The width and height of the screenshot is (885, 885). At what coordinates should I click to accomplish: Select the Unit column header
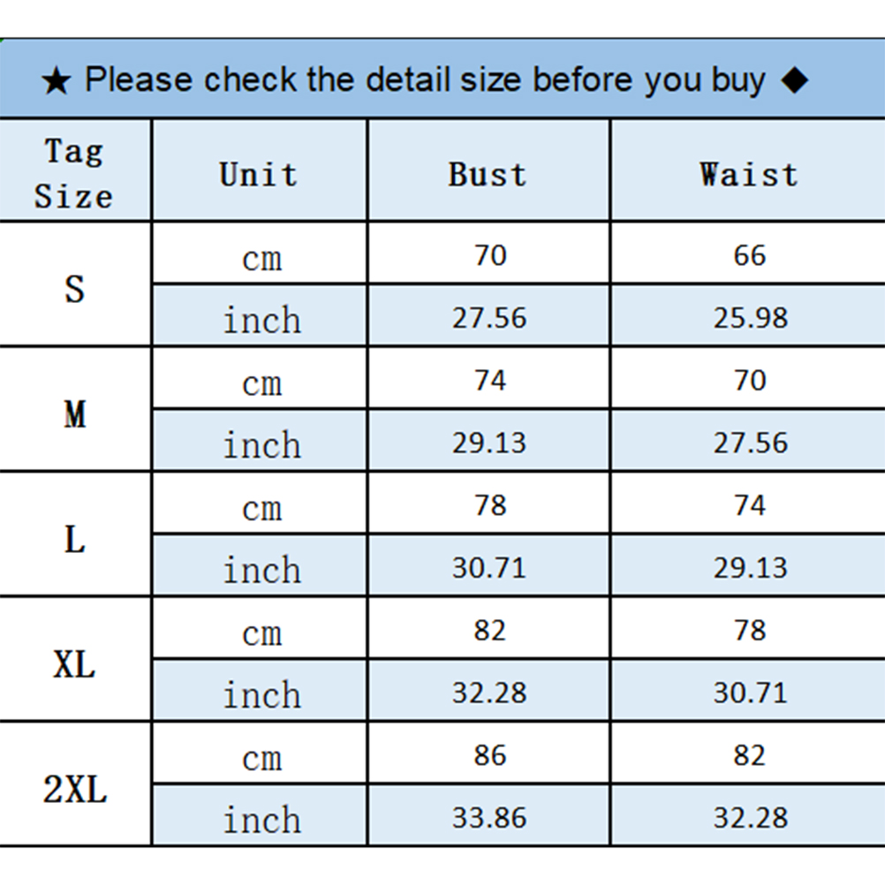tap(259, 173)
